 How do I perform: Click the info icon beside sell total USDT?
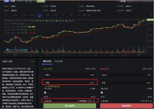pyautogui.click(x=151, y=101)
